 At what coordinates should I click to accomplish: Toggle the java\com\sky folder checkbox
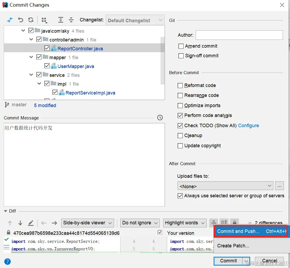coord(31,30)
